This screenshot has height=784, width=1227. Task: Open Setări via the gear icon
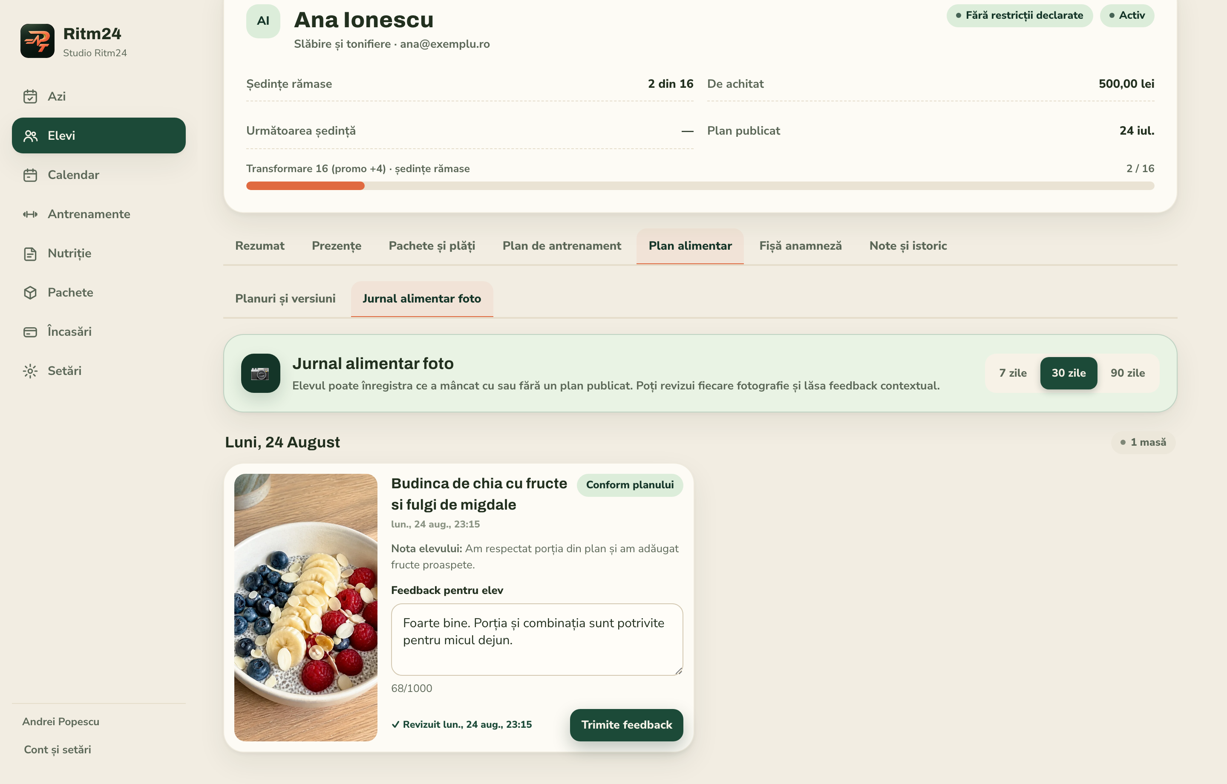[30, 371]
